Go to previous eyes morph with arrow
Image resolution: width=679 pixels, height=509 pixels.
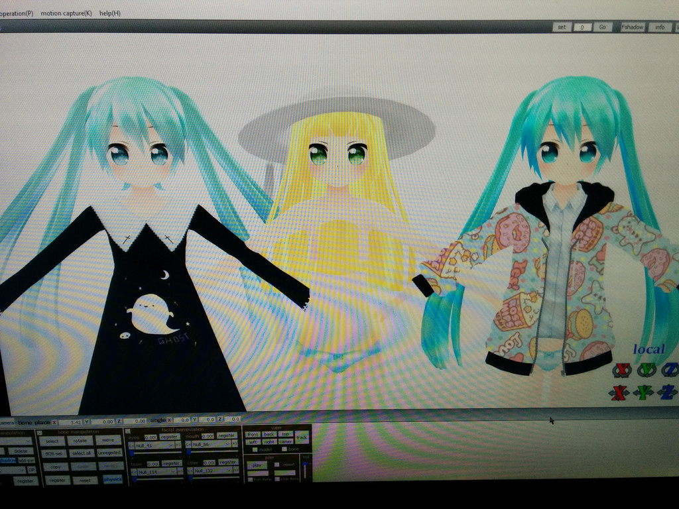point(131,446)
